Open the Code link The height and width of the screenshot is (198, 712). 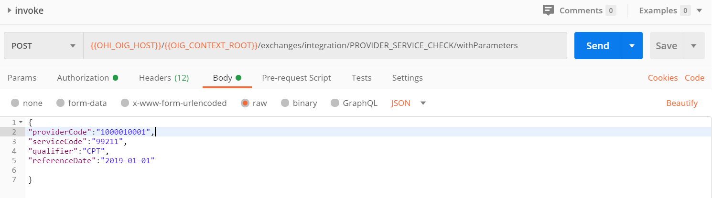[x=695, y=78]
